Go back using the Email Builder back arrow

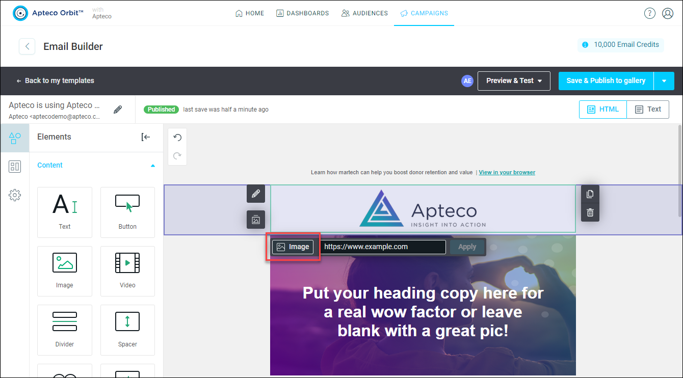(27, 46)
